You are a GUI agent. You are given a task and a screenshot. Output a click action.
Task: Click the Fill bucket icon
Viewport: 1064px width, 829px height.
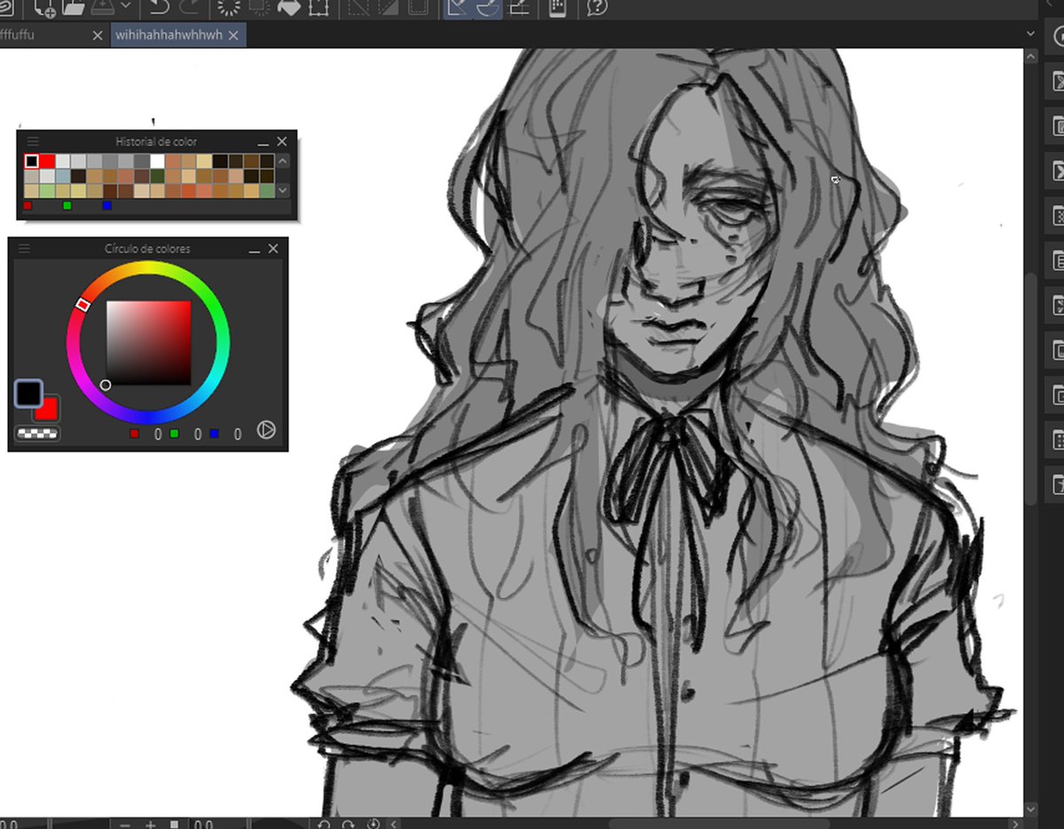(289, 8)
